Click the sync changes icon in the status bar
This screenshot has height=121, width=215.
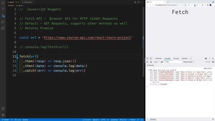coord(12,120)
